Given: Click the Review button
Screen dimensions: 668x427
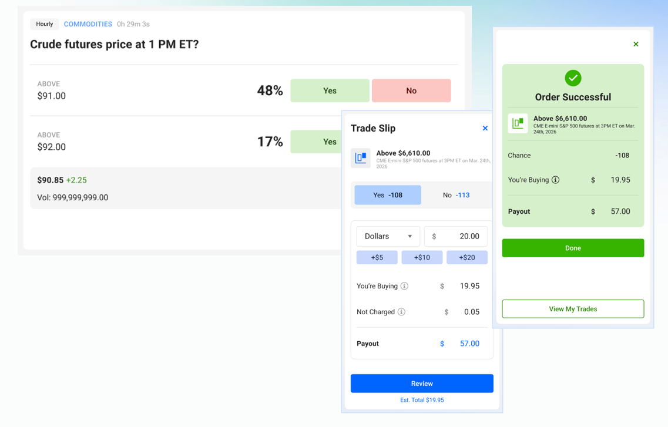Looking at the screenshot, I should pyautogui.click(x=422, y=384).
